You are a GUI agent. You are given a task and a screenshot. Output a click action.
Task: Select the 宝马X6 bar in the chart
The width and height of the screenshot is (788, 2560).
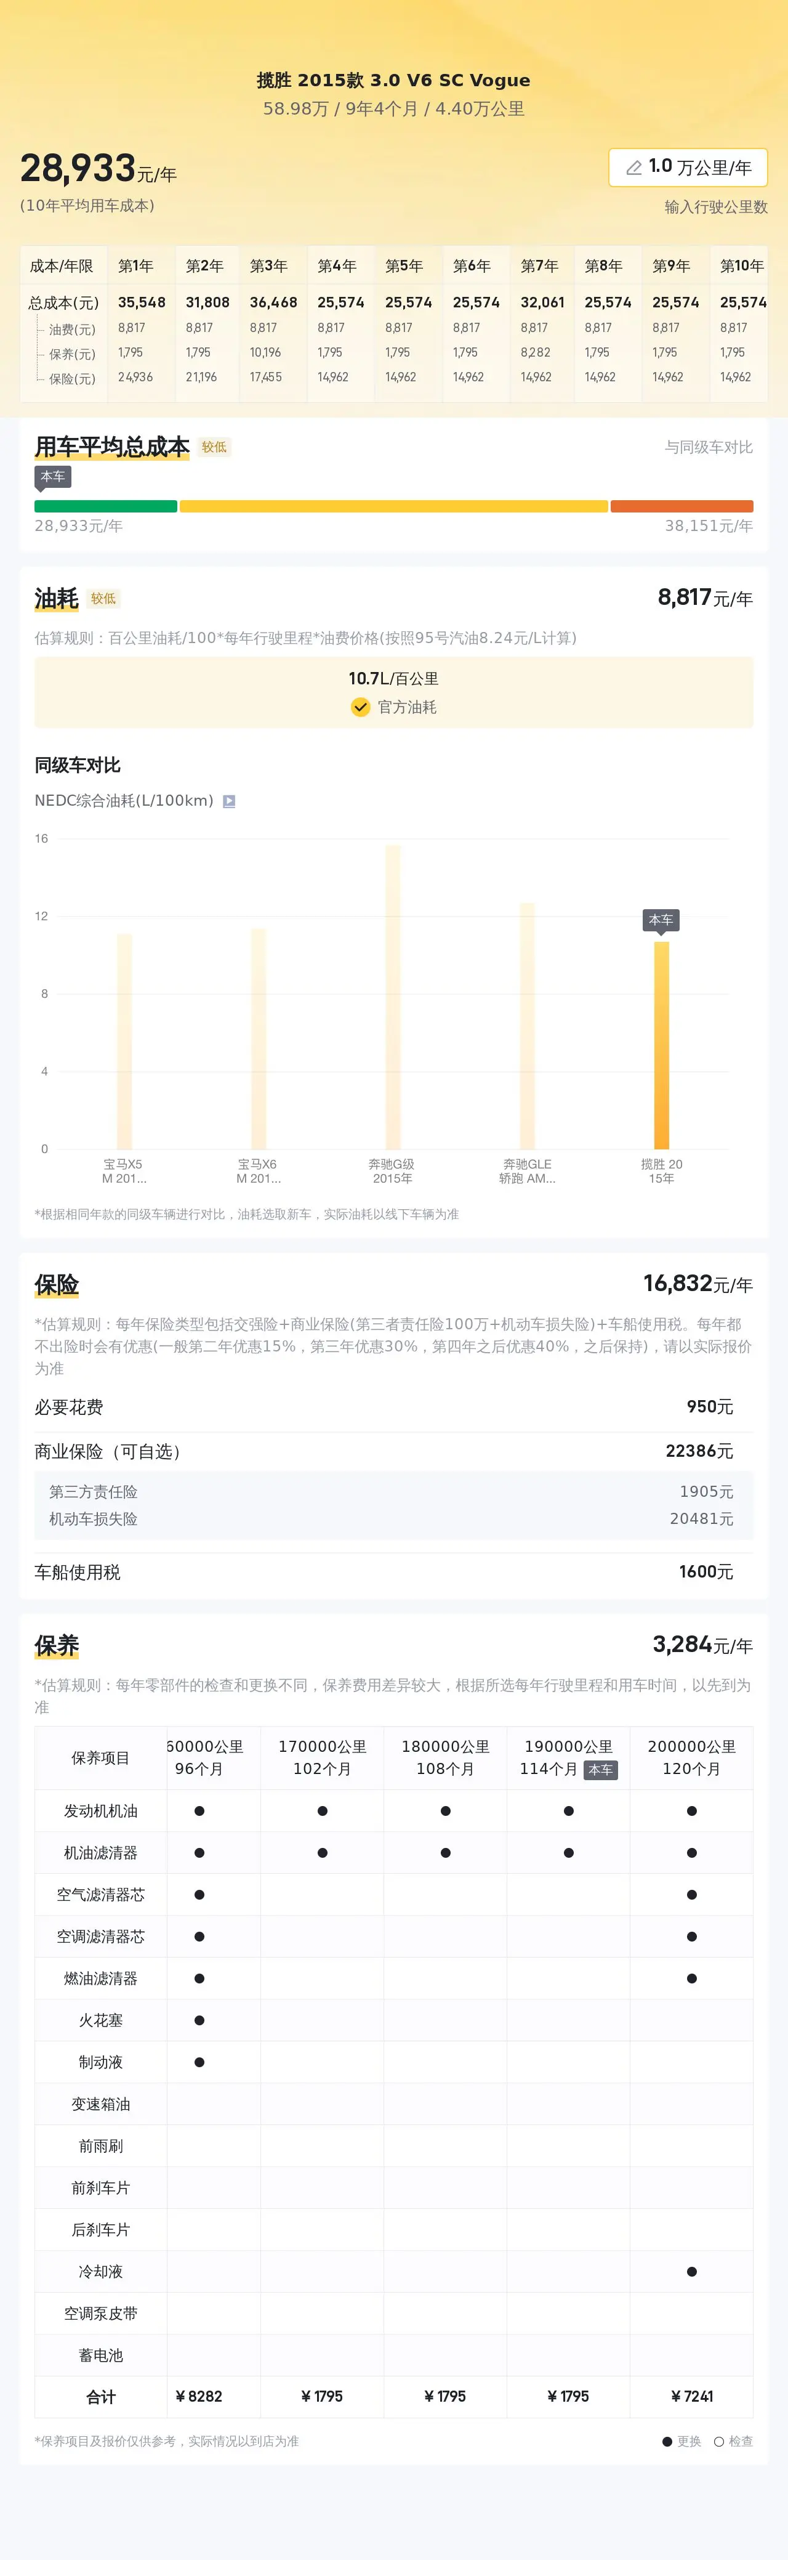259,1039
